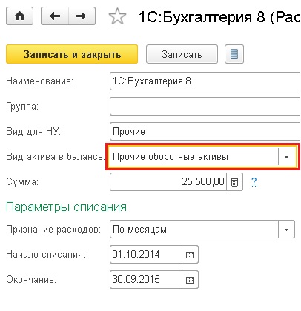Open calendar for Начало списания date

pos(190,255)
